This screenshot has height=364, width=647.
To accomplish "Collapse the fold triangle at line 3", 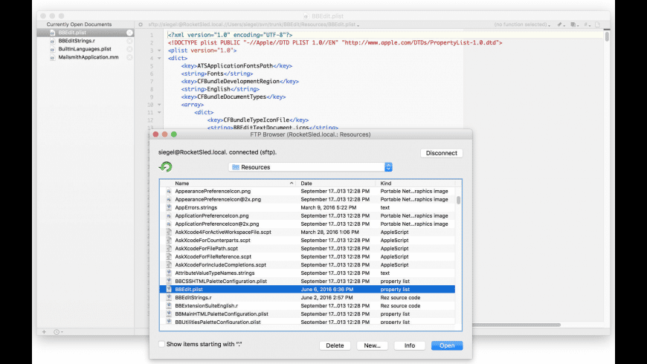I will [x=159, y=51].
